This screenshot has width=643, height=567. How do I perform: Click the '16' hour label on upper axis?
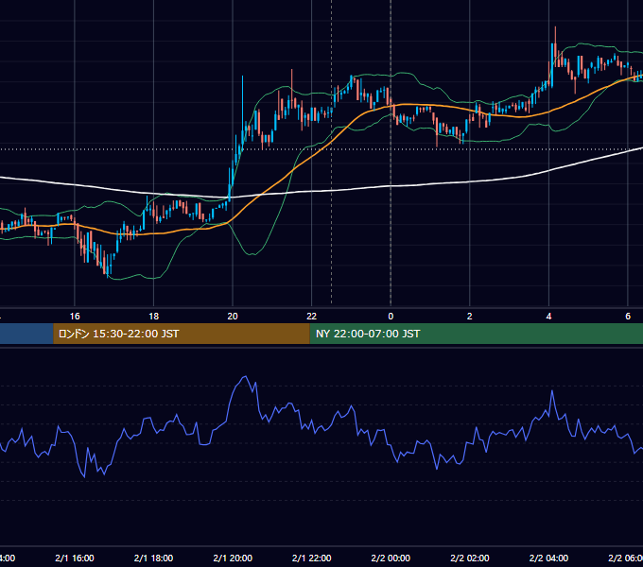tap(75, 317)
